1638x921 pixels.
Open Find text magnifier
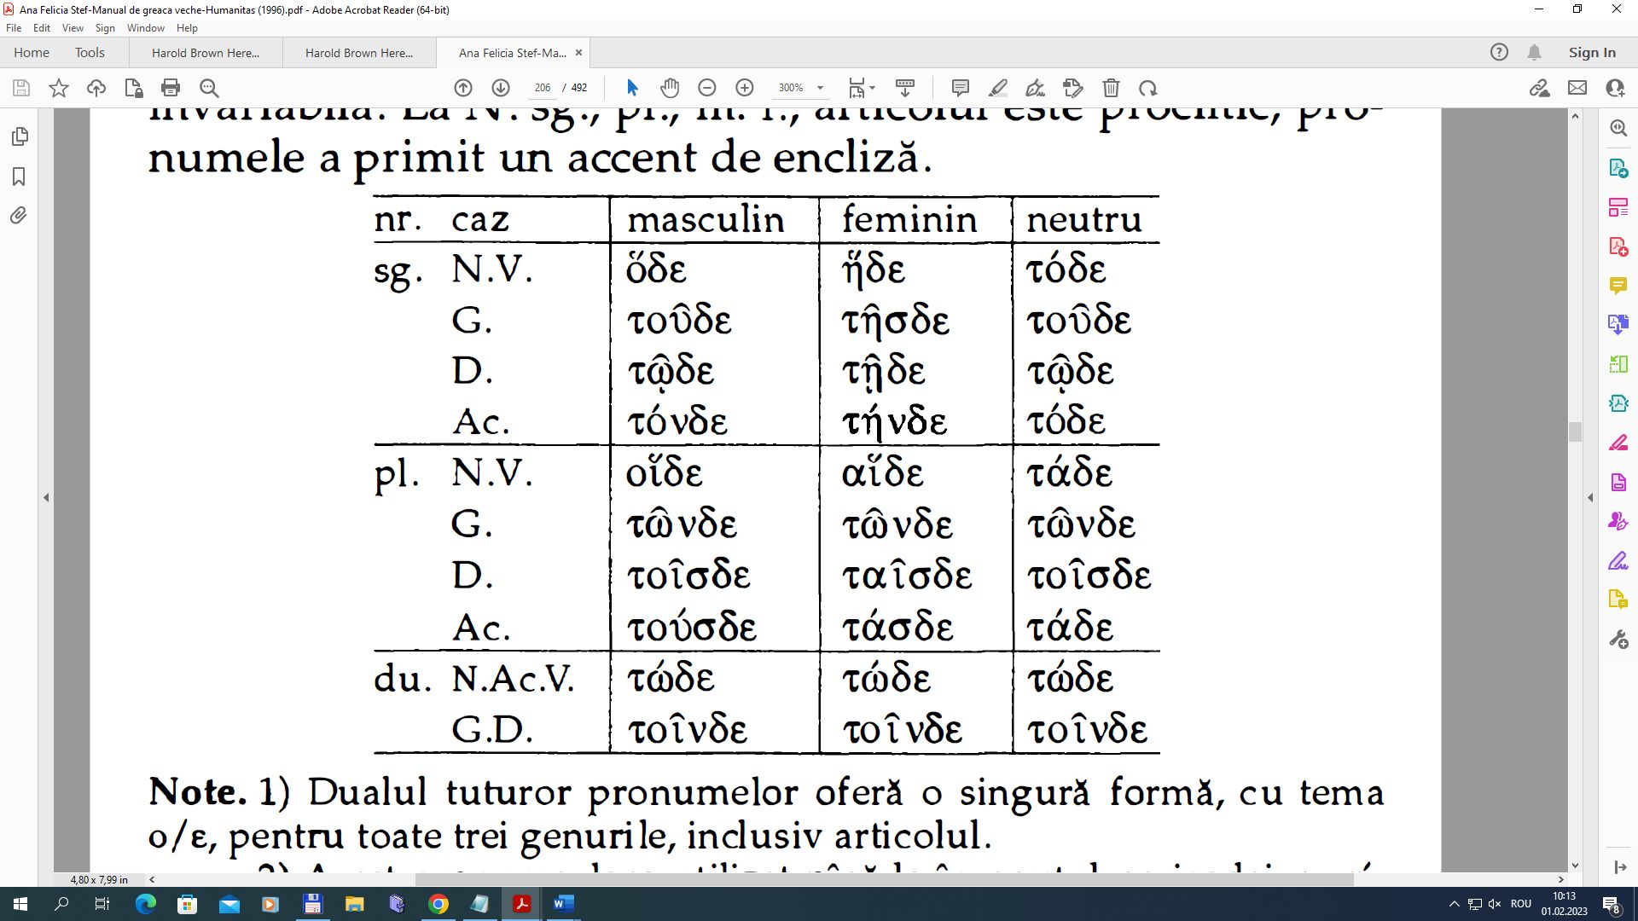(x=209, y=88)
